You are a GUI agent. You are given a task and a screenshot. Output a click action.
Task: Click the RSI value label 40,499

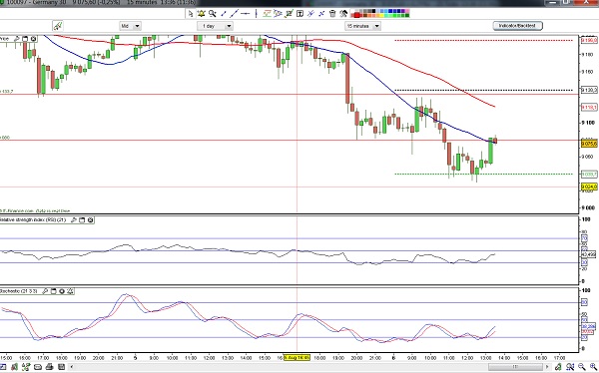(x=588, y=254)
